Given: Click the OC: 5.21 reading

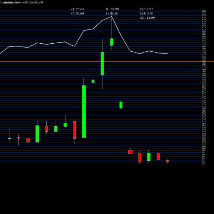Looking at the screenshot, I should coord(146,9).
